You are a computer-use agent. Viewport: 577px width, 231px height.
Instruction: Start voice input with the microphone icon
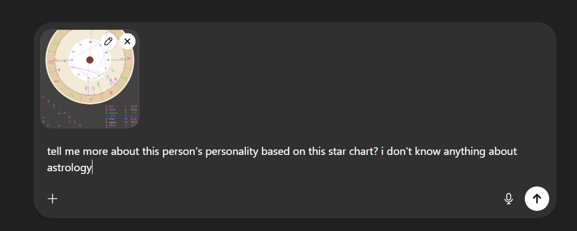508,199
